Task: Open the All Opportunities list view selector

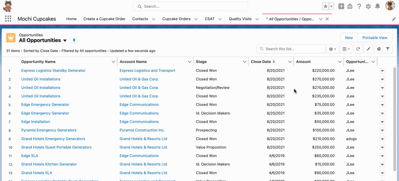Action: (65, 41)
